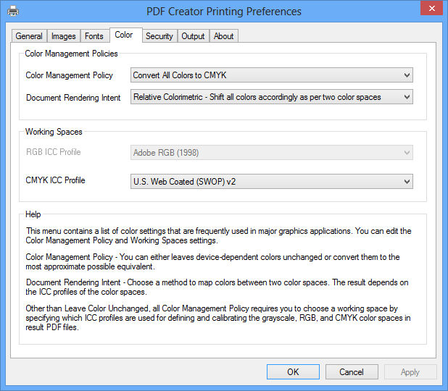
Task: Select the Color tab
Action: click(x=125, y=35)
